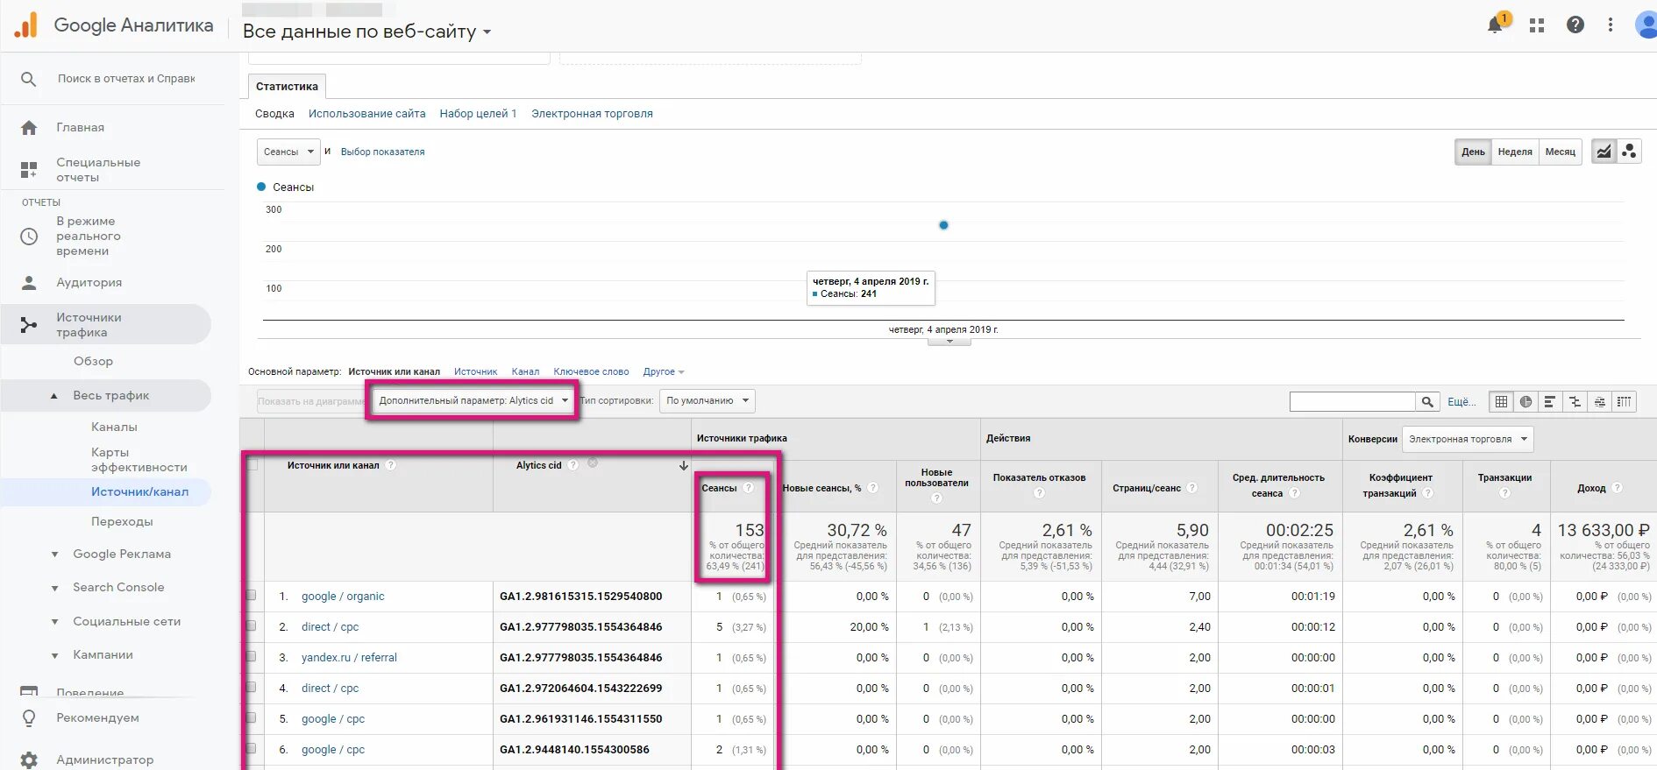Screen dimensions: 1657x770
Task: Open the secondary dimension Alytics cid dropdown
Action: click(x=473, y=400)
